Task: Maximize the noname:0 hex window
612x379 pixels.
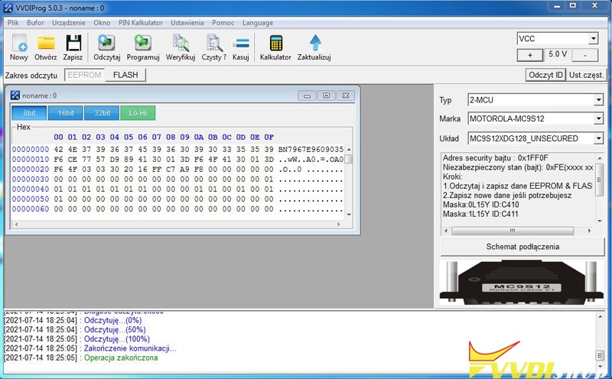Action: 327,96
